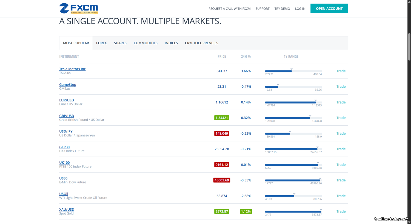Click the green GBP/USD price badge

(x=222, y=118)
